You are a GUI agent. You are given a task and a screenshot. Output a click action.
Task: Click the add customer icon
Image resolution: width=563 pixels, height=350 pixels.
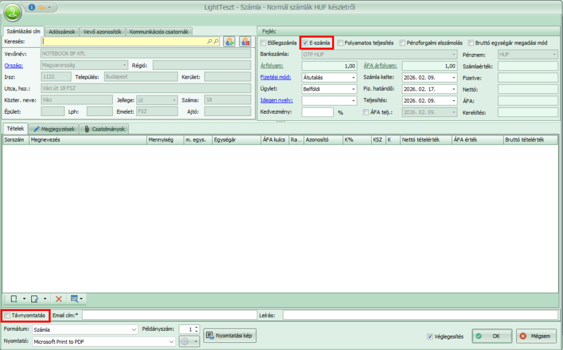pyautogui.click(x=229, y=41)
